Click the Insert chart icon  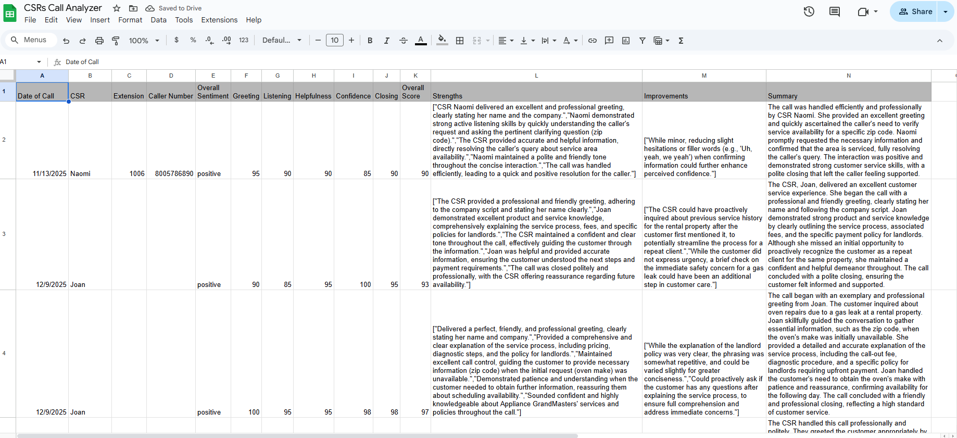(626, 41)
